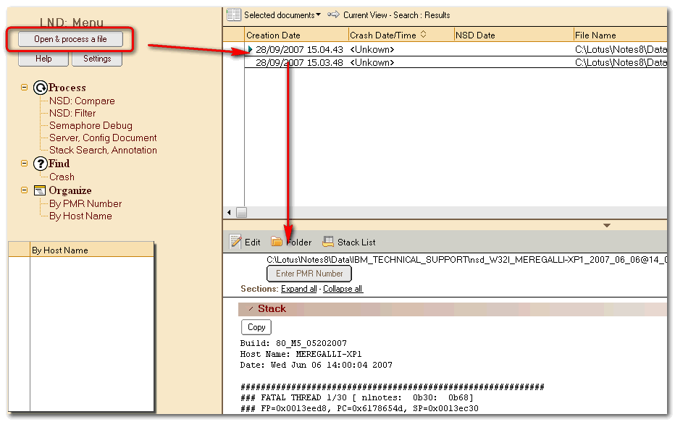Open Semaphore Debug
The width and height of the screenshot is (675, 422).
(91, 126)
